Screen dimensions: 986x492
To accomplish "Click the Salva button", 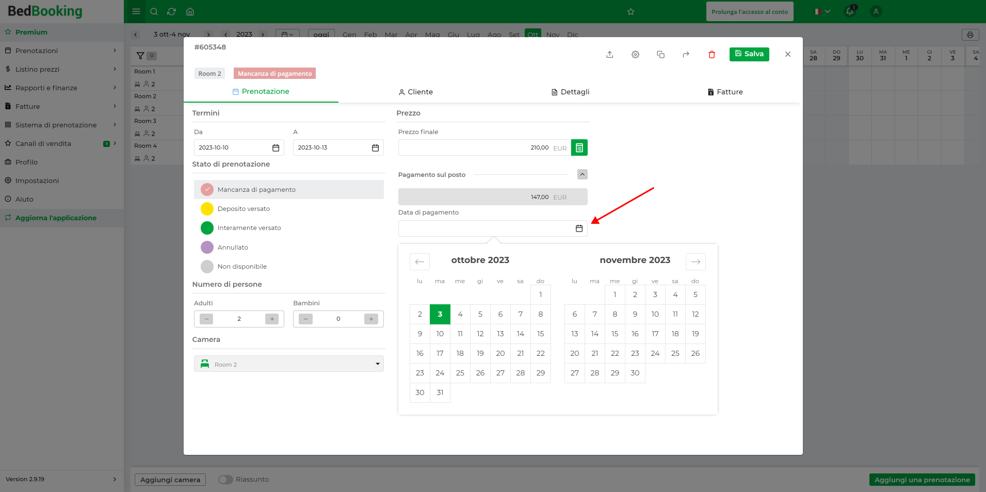I will (749, 54).
